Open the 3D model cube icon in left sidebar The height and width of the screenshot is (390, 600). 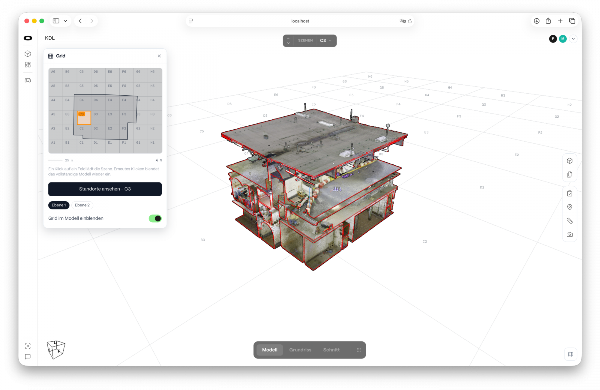click(28, 54)
